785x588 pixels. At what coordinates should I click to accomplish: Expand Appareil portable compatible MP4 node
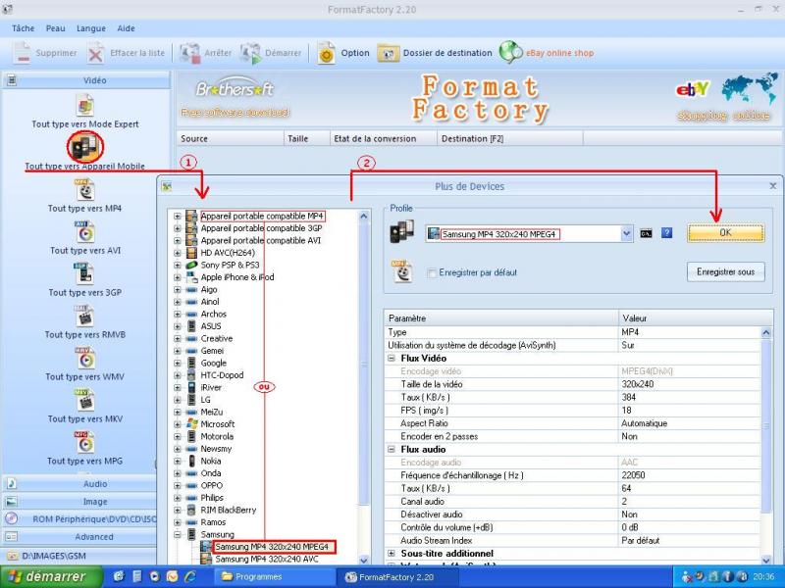(178, 216)
